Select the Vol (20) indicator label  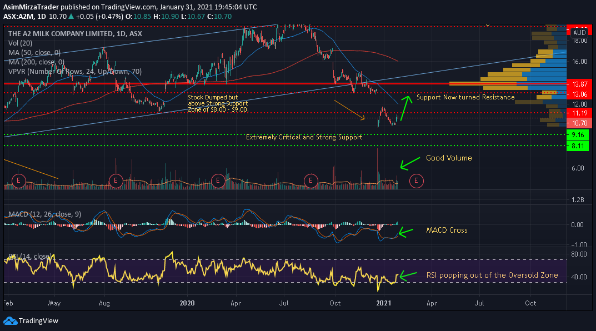tap(20, 43)
